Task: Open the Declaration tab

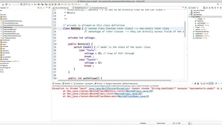Action: [x=79, y=84]
